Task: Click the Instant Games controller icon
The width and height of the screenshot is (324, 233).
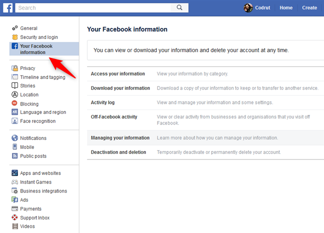Action: (14, 182)
